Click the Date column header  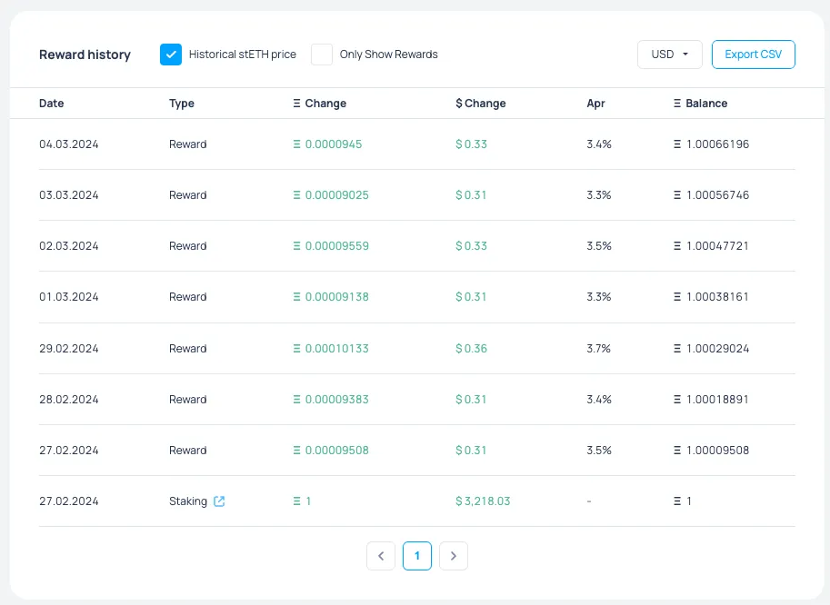coord(52,104)
